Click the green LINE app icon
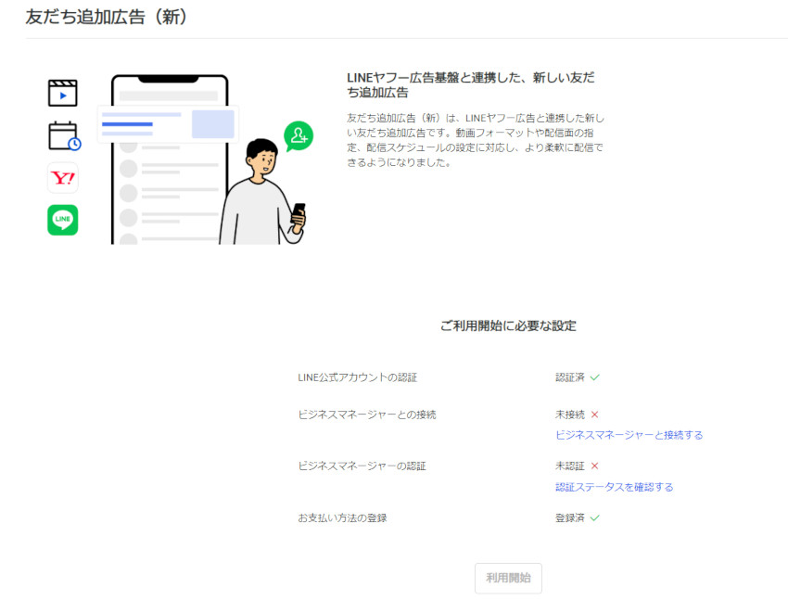788x600 pixels. (63, 220)
